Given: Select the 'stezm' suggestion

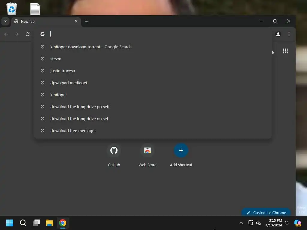Looking at the screenshot, I should [153, 59].
